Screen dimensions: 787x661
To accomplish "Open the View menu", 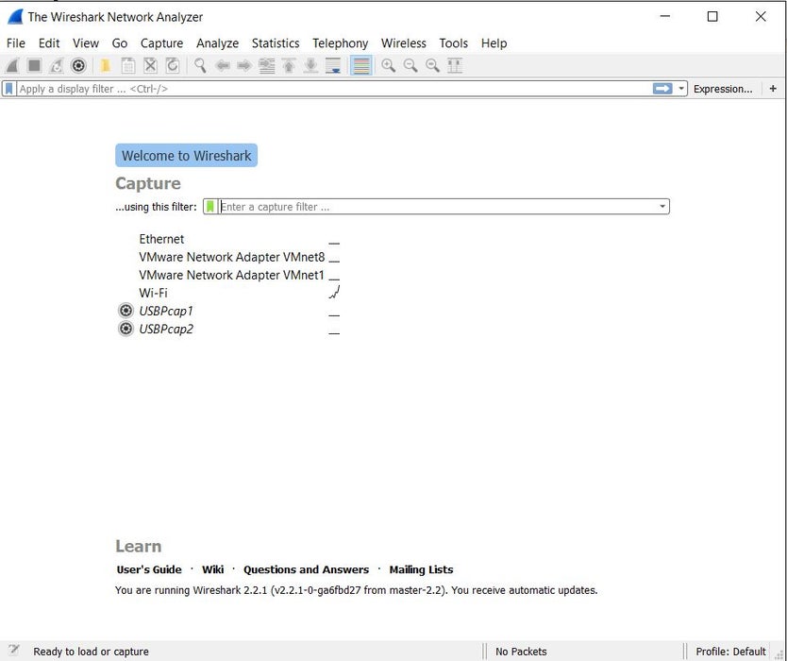I will coord(86,43).
